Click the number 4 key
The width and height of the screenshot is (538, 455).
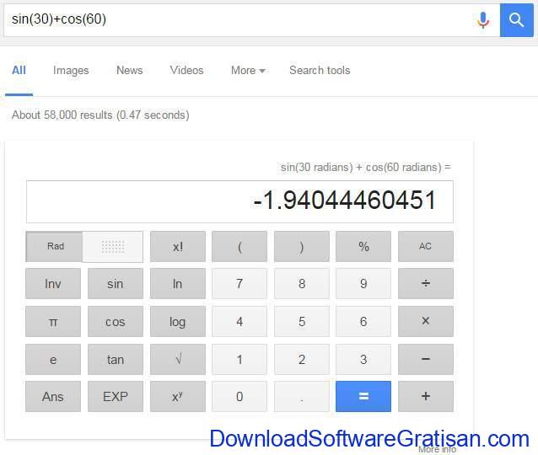239,321
